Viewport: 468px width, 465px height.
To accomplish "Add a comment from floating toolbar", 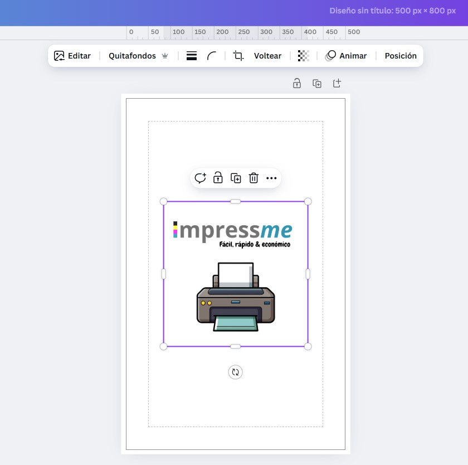I will click(x=200, y=178).
